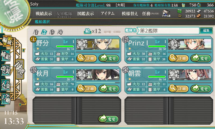Switch to fleet tab 4
The image size is (215, 129).
[x=60, y=32]
